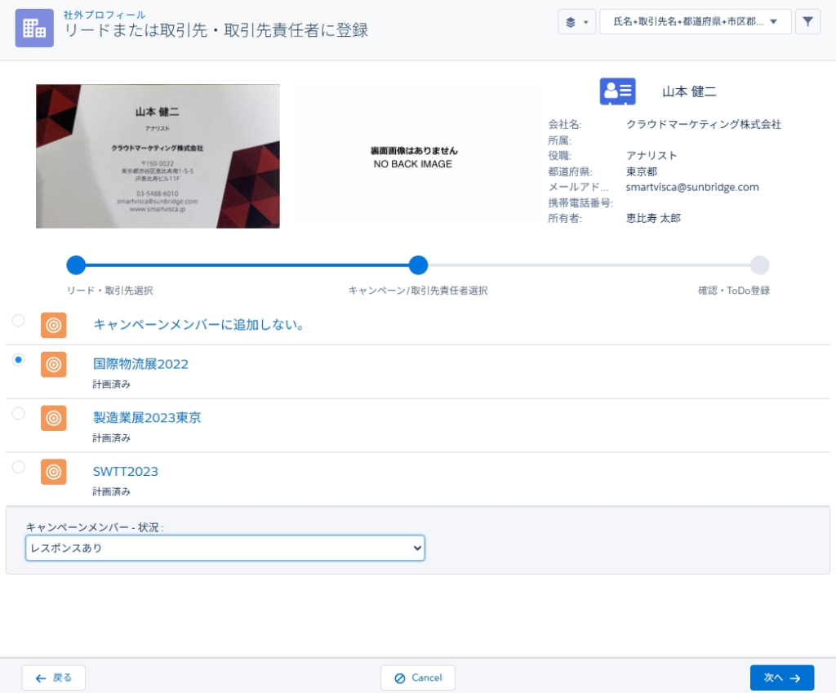Go back using the 戻る button
The width and height of the screenshot is (836, 693).
(54, 677)
